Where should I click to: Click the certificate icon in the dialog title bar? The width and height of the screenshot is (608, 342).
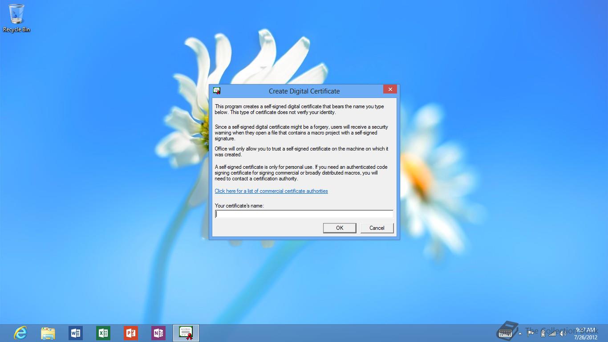217,91
